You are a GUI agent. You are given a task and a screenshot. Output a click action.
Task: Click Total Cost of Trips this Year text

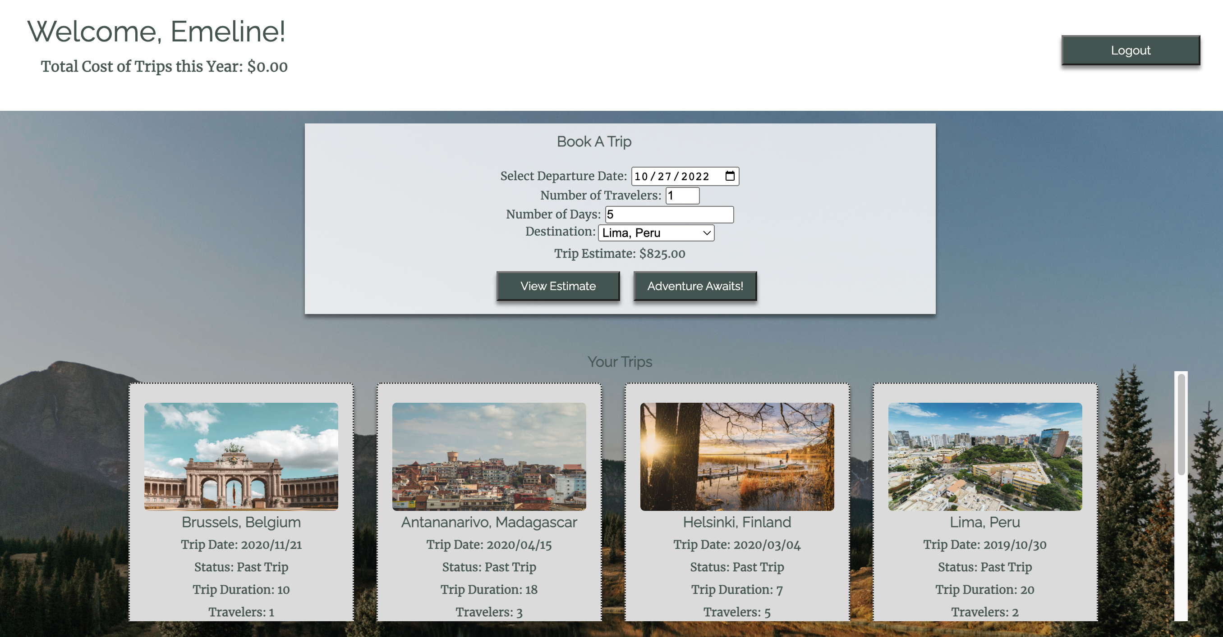coord(164,67)
